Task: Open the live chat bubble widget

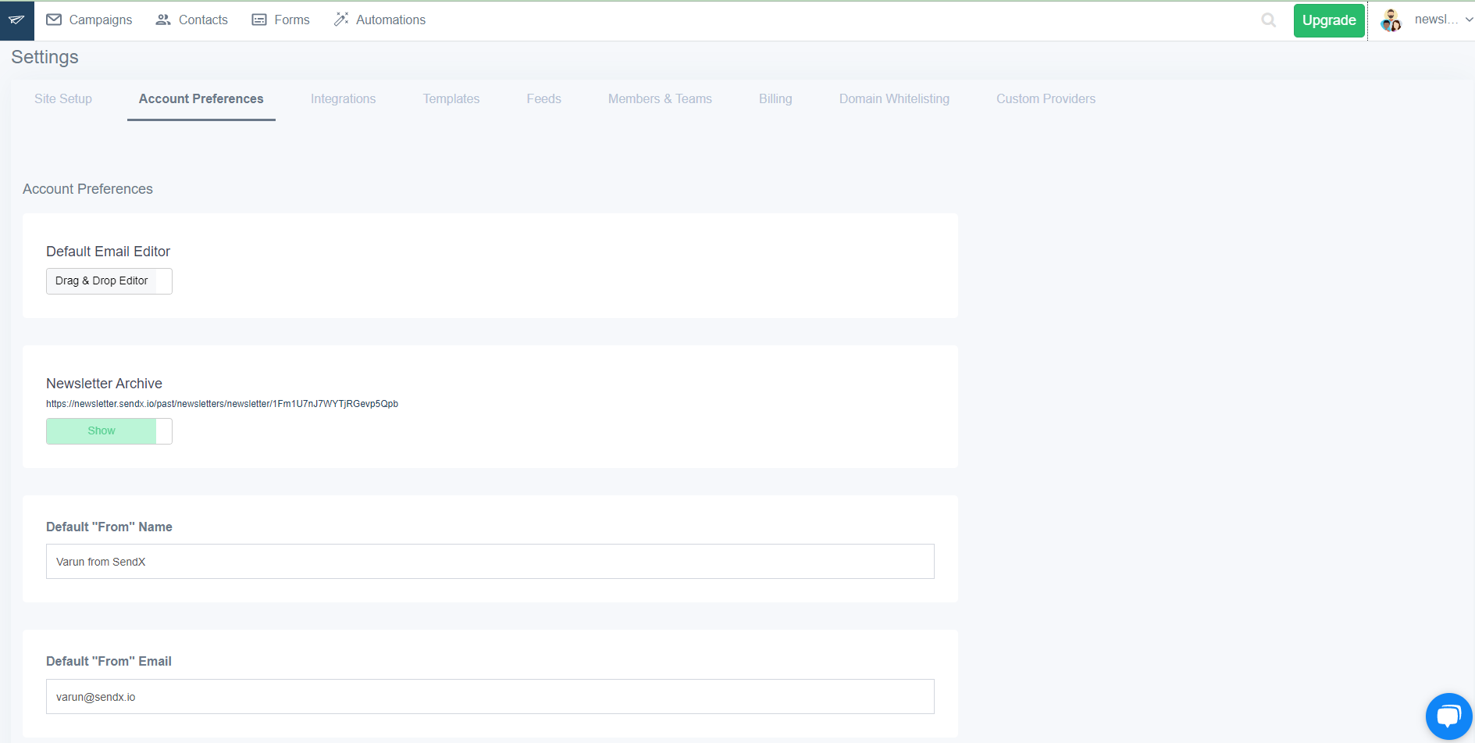Action: coord(1449,716)
